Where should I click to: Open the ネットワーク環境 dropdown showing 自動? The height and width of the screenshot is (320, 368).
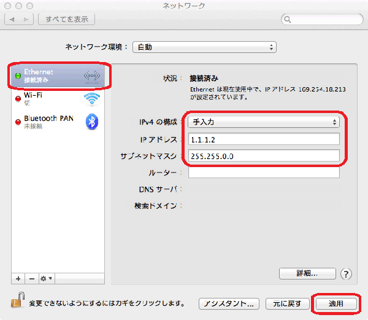pos(204,47)
